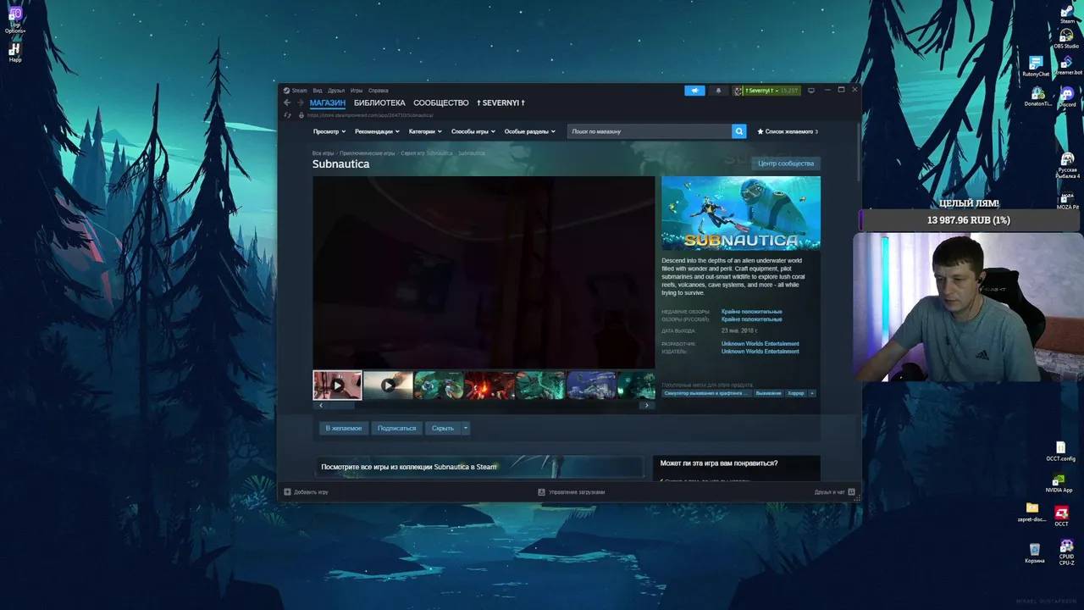
Task: Switch to the СООБЩЕСТВО tab
Action: [x=441, y=103]
